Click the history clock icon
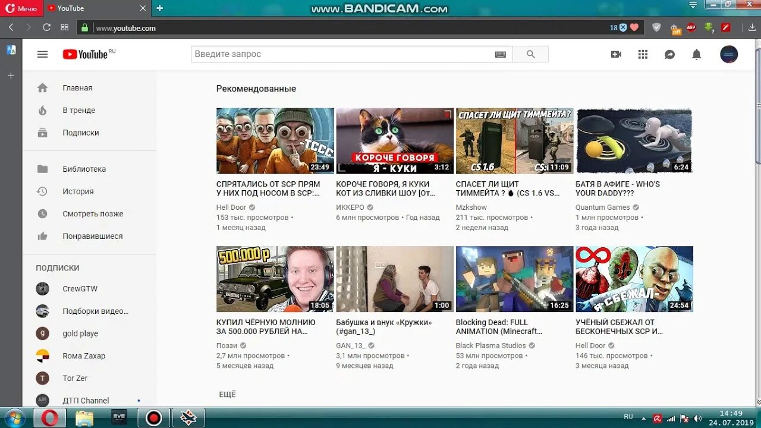The width and height of the screenshot is (761, 428). 42,191
